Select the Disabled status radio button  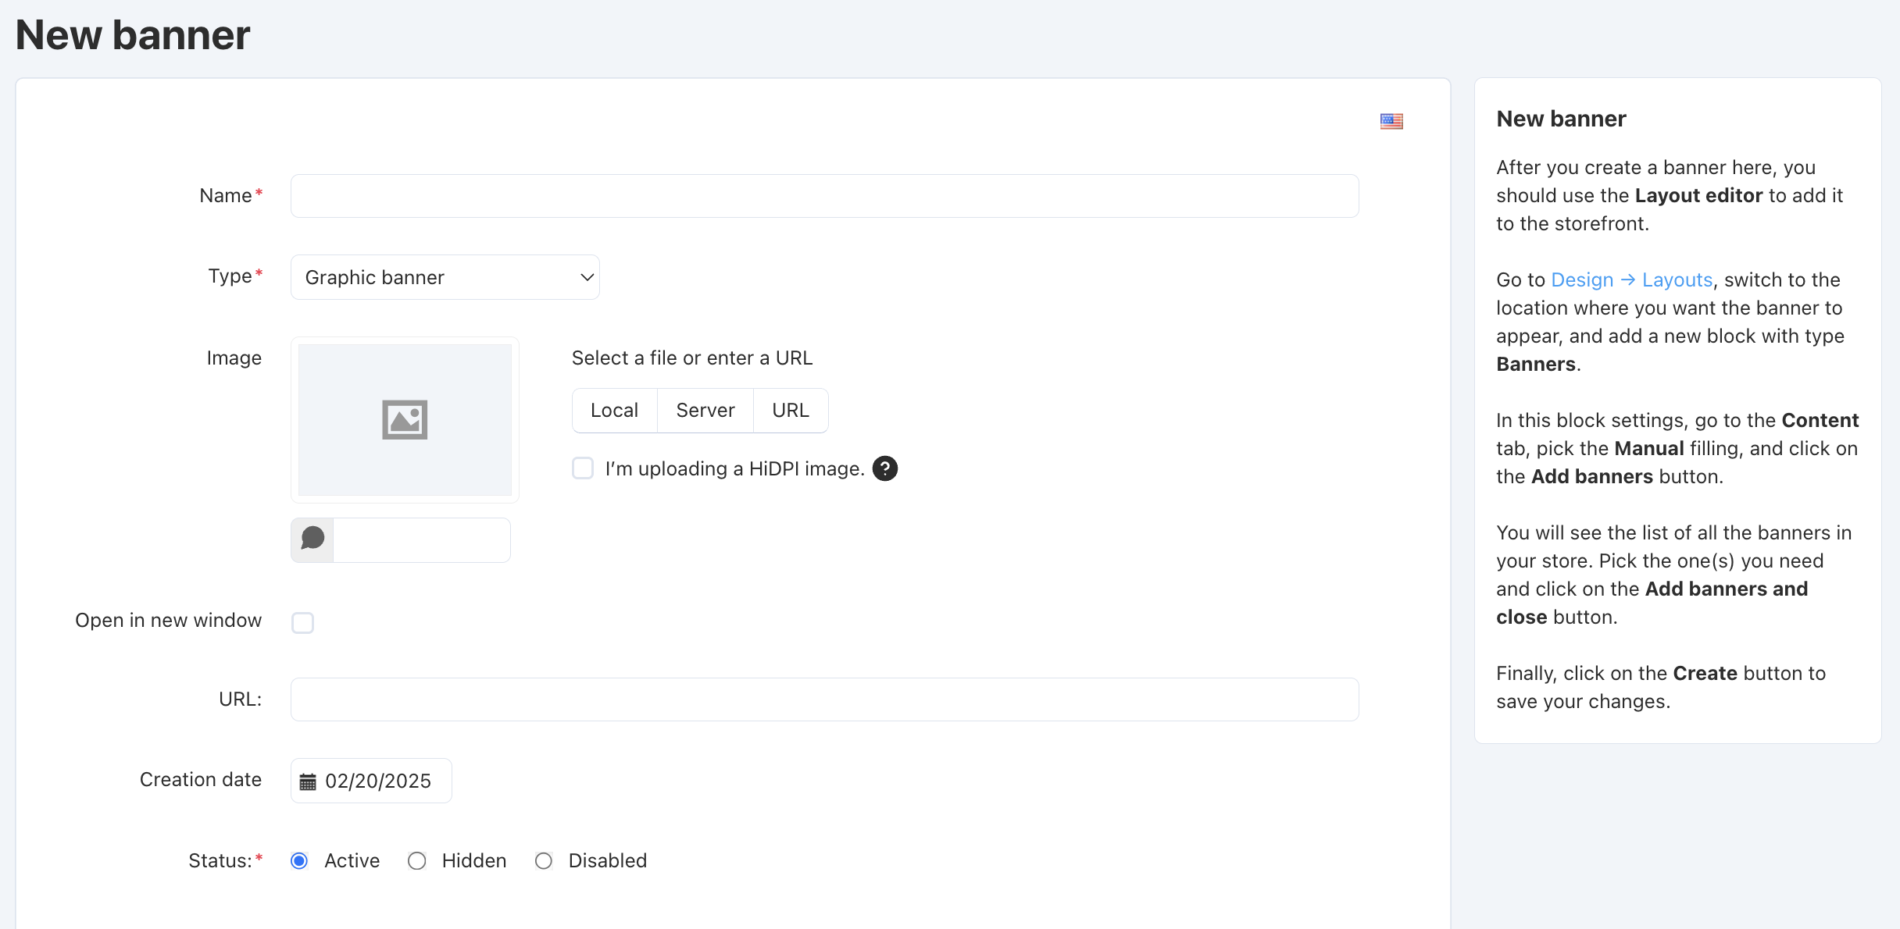(543, 860)
